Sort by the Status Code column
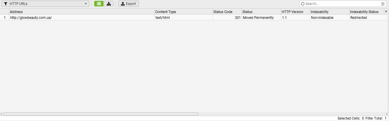389x121 pixels. click(x=227, y=12)
